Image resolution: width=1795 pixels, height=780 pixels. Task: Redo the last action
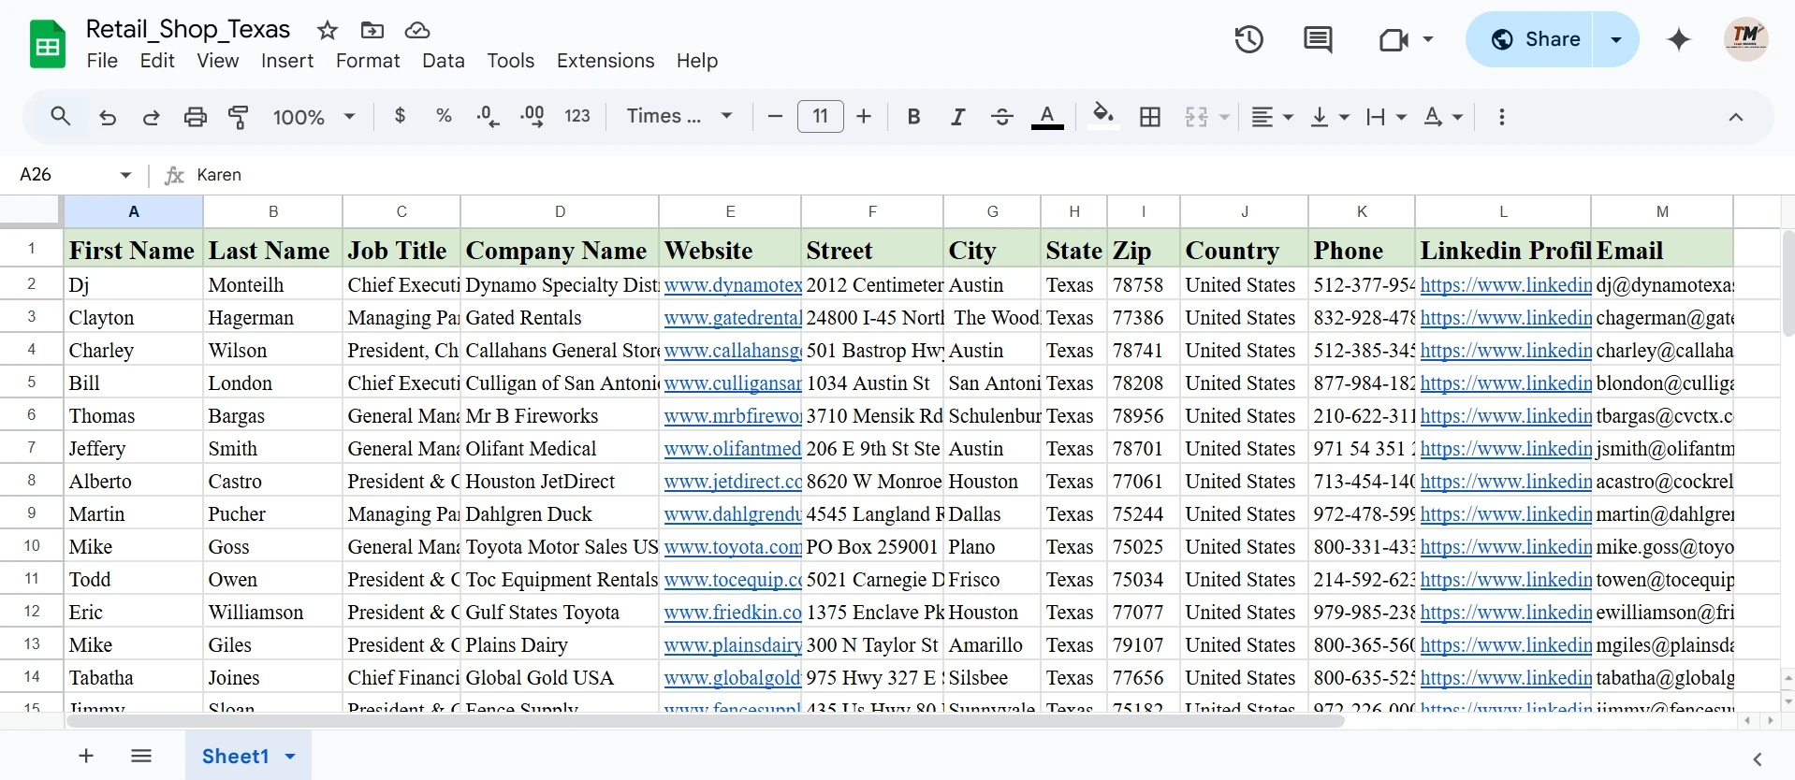151,117
